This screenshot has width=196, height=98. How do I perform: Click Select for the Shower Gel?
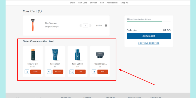point(36,72)
